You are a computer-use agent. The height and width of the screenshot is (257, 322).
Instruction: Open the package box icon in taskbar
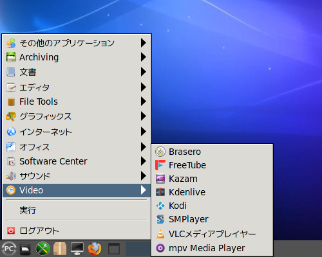[60, 249]
